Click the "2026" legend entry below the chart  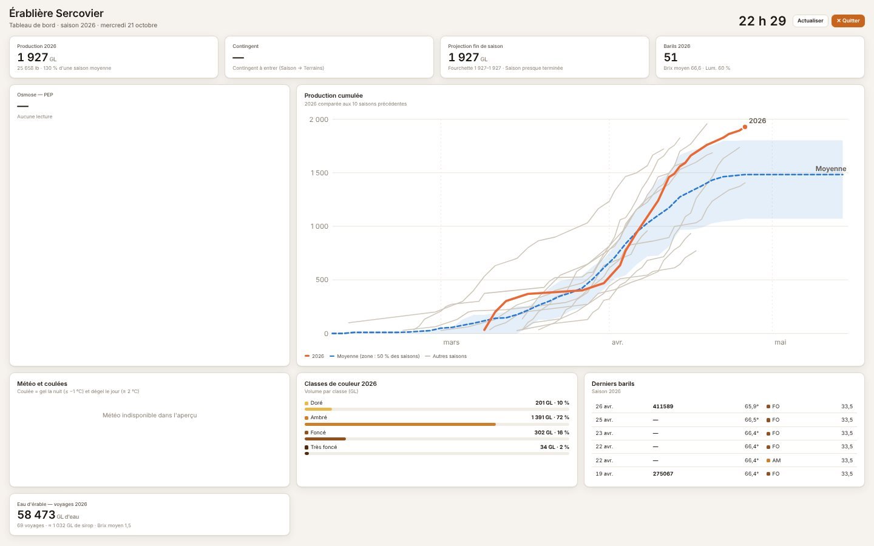point(314,356)
